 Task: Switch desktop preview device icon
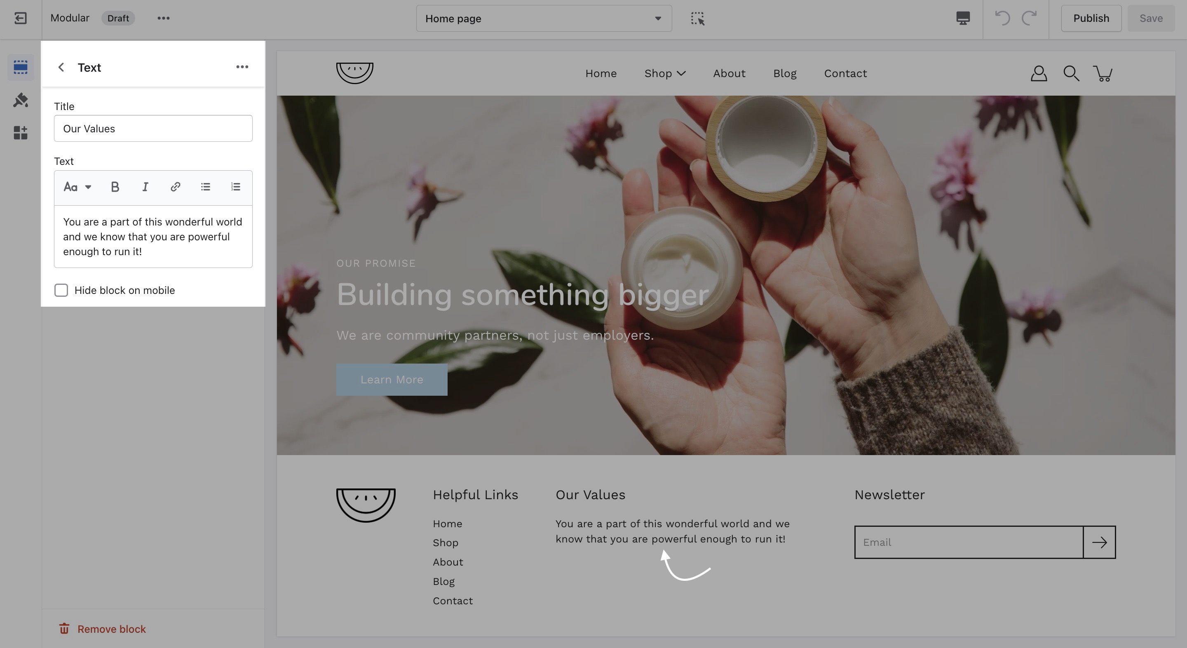point(963,19)
